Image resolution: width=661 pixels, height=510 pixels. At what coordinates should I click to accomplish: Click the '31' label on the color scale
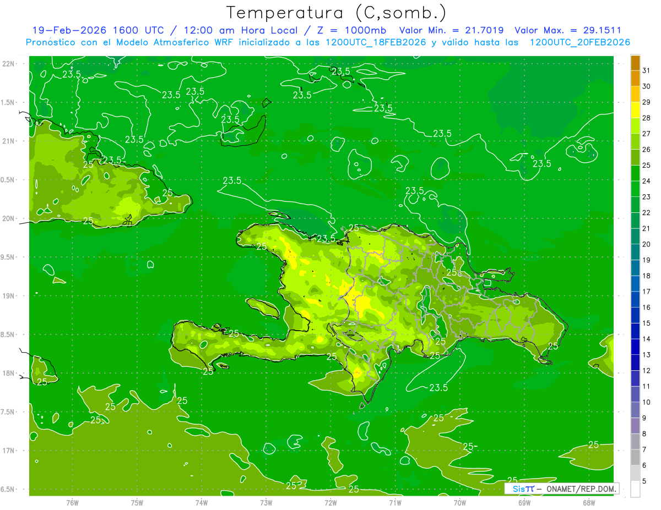click(647, 70)
